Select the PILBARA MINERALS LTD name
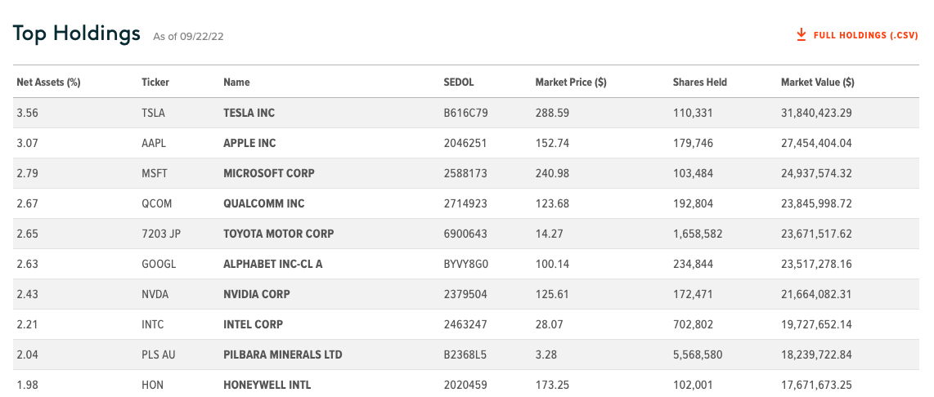The height and width of the screenshot is (397, 934). click(283, 355)
